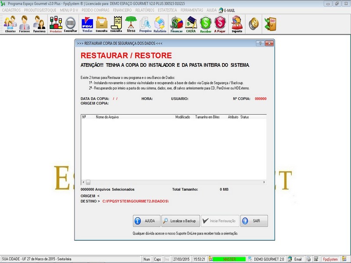Click the Num indicator in status bar
The height and width of the screenshot is (263, 351).
pos(147,259)
